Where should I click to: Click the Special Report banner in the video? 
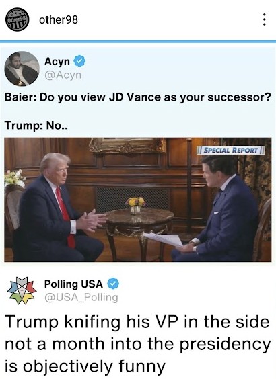[231, 150]
